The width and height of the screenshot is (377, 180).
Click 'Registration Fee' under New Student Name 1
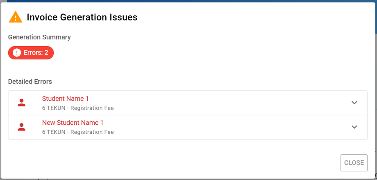point(92,132)
